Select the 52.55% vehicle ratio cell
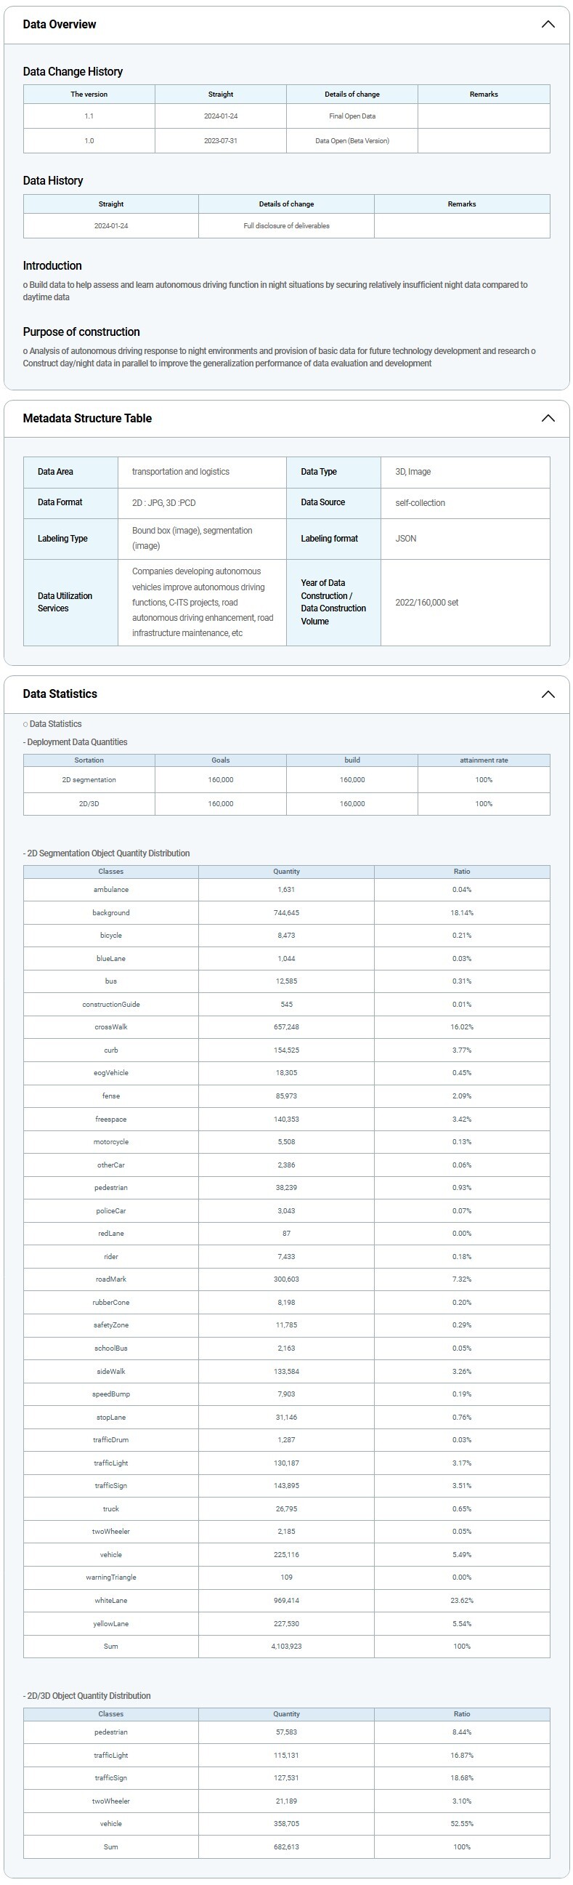 pyautogui.click(x=461, y=1822)
